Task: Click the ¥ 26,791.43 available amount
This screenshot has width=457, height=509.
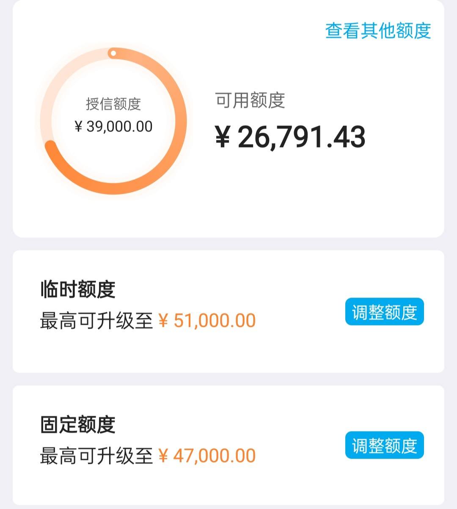Action: 290,137
